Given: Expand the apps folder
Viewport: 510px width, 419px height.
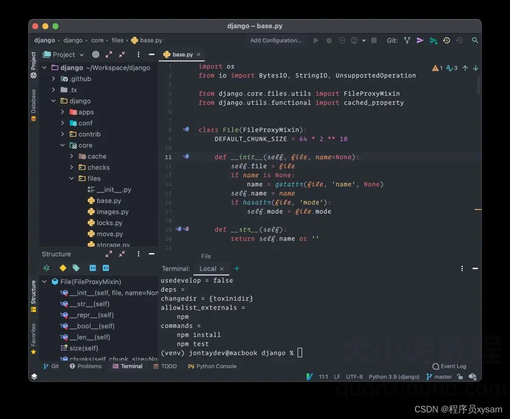Looking at the screenshot, I should coord(62,112).
